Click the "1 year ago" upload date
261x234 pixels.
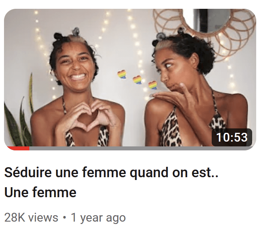[98, 218]
